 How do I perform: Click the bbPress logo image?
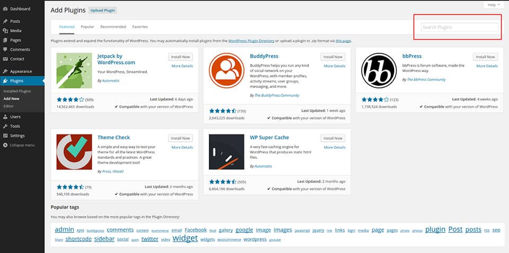point(379,70)
